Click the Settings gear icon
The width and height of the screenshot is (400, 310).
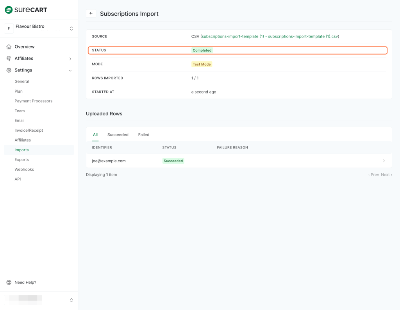9,70
